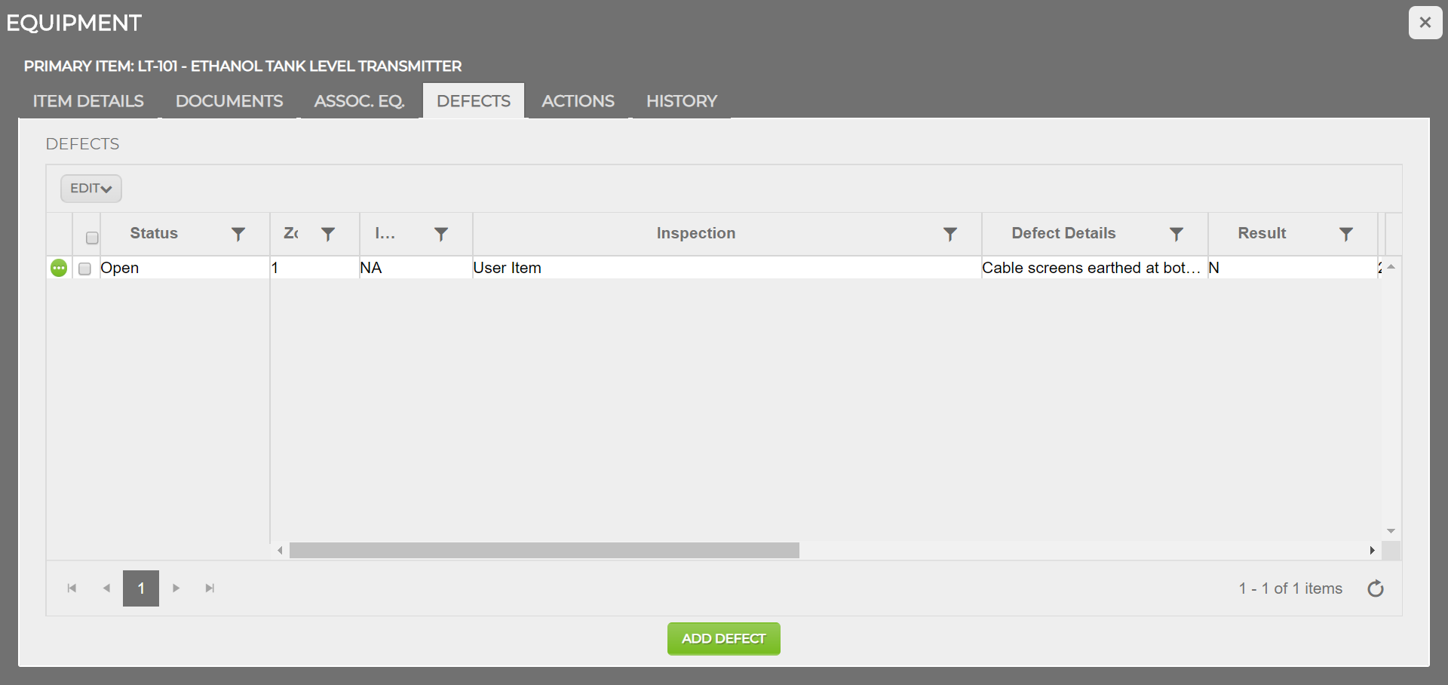Open the filter for the Status column
Screen dimensions: 1448x685
238,234
